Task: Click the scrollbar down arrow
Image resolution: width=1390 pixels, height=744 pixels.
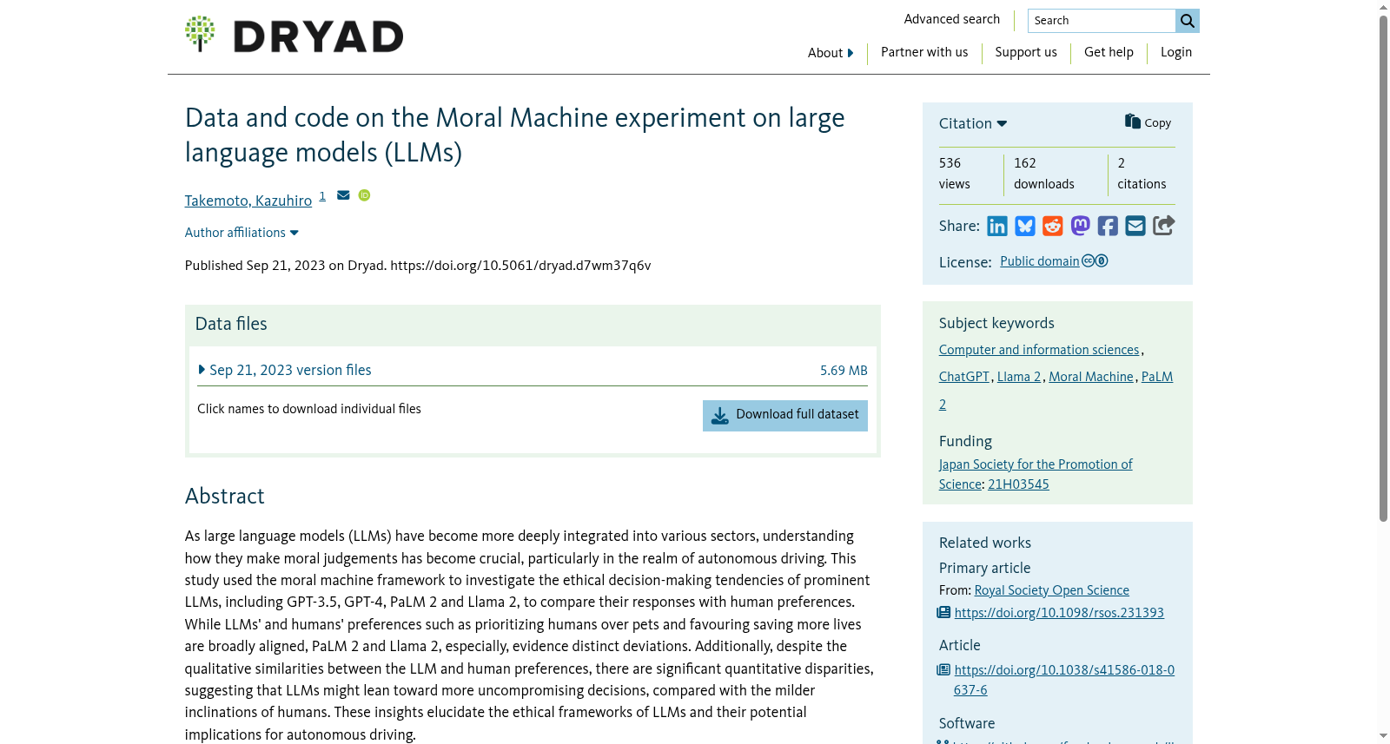Action: 1383,736
